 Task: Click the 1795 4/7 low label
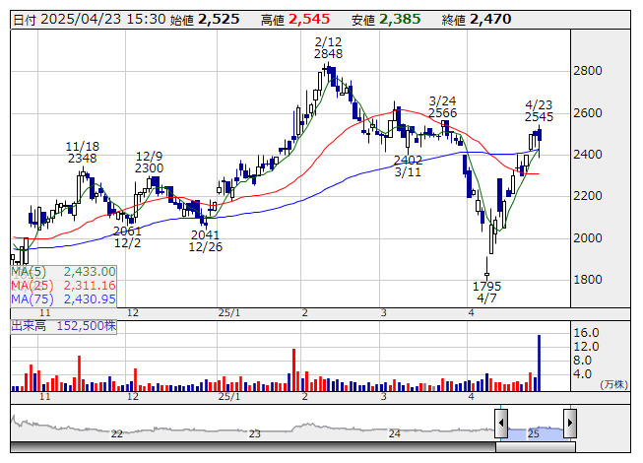486,292
